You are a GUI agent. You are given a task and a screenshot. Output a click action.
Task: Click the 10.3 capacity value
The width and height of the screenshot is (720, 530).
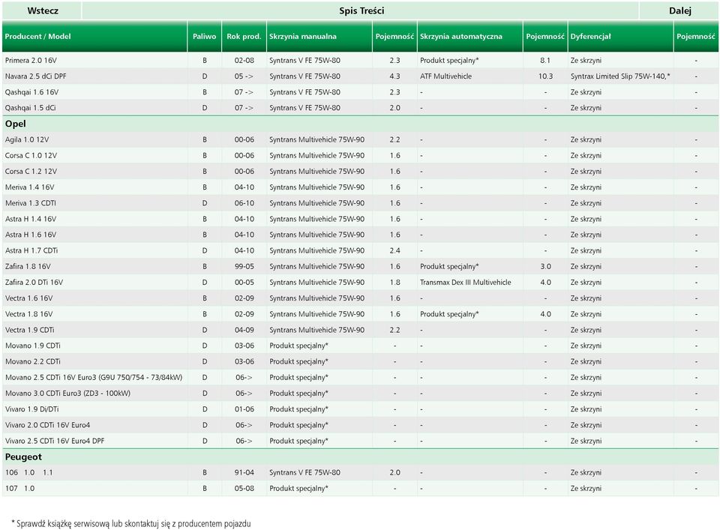pyautogui.click(x=545, y=76)
